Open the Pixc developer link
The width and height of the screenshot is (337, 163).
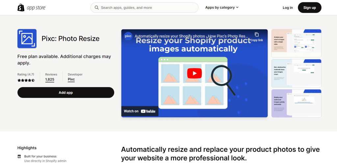[71, 80]
